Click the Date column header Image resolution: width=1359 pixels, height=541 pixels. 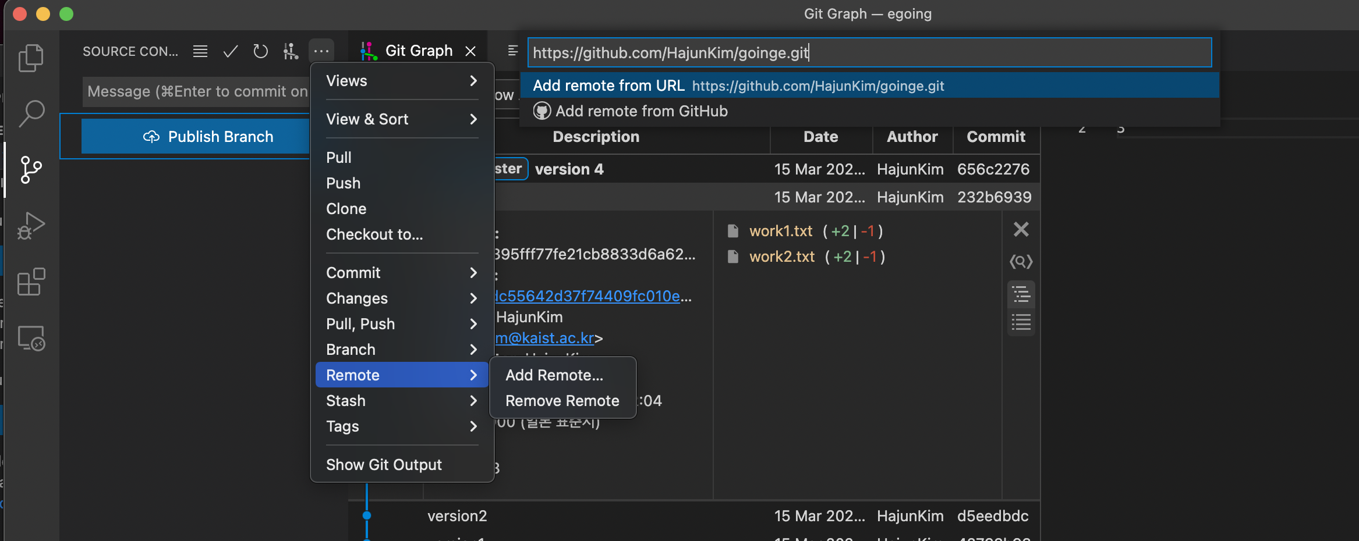click(x=820, y=137)
